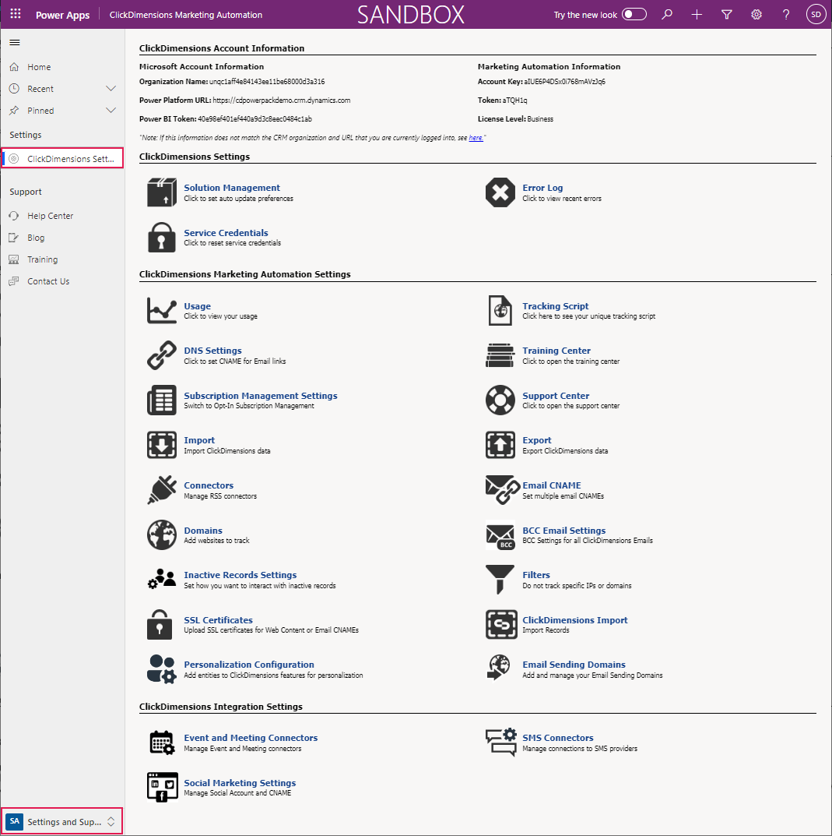The height and width of the screenshot is (836, 832).
Task: Open Training in the sidebar
Action: (x=62, y=259)
